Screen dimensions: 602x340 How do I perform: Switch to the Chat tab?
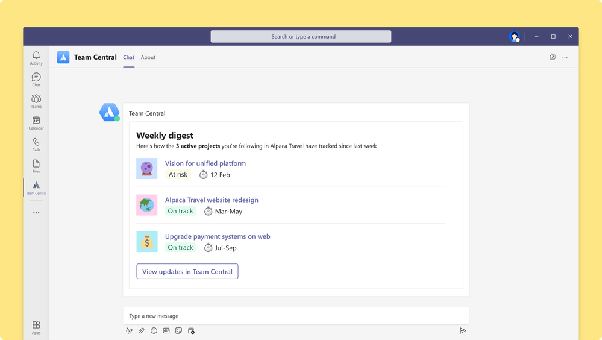128,57
